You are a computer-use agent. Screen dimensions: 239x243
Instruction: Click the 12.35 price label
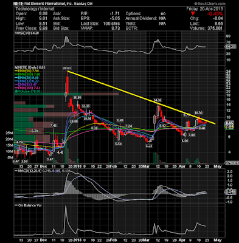[x=85, y=106]
